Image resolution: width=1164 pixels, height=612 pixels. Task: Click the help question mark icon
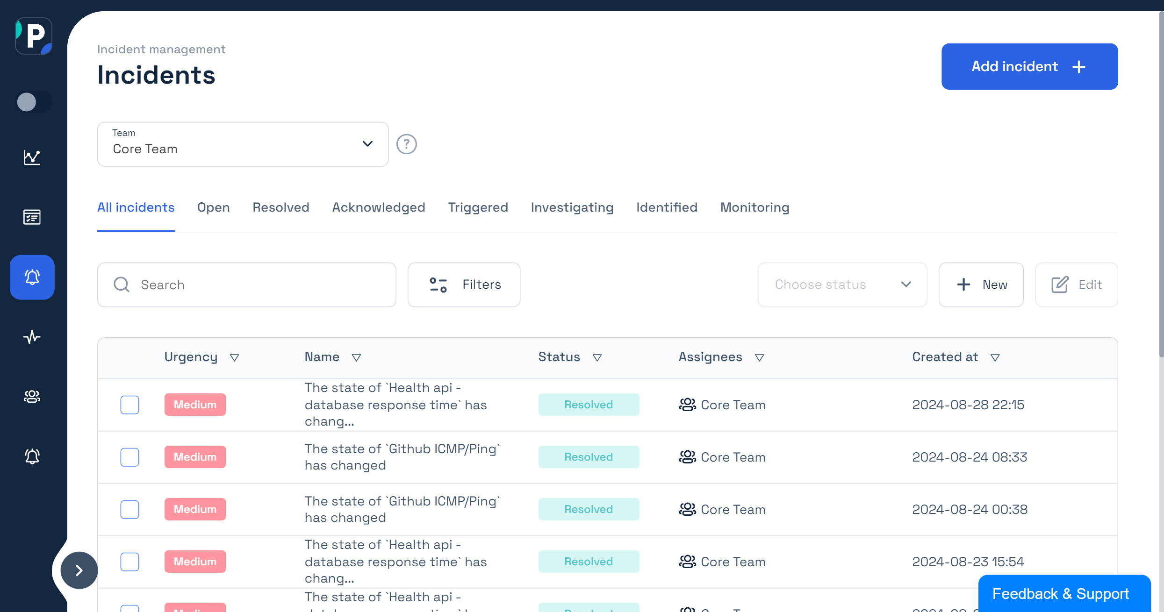coord(406,144)
